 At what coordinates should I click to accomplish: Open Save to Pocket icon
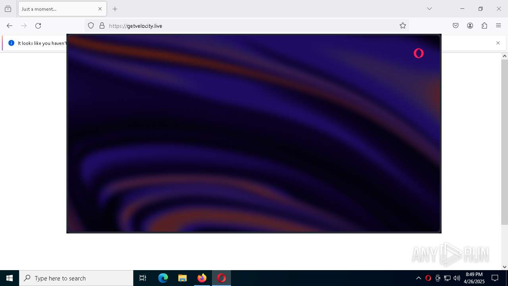coord(456,26)
